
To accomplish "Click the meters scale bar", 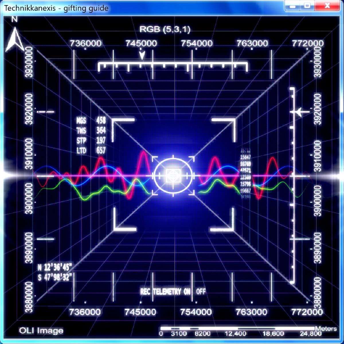I will pos(237,329).
